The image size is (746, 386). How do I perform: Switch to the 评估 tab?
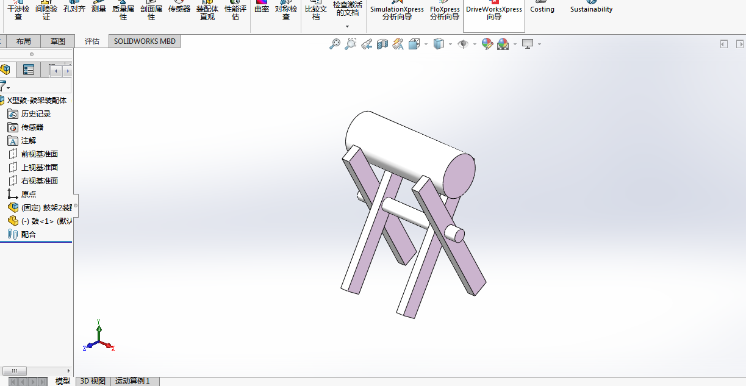[x=92, y=41]
